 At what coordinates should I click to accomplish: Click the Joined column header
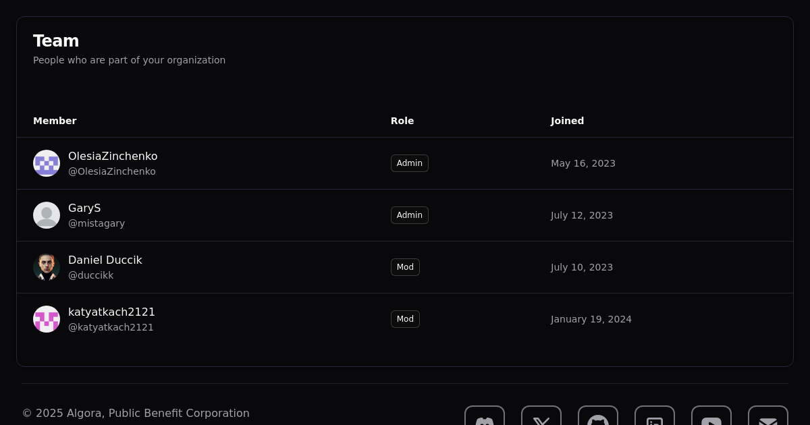[x=567, y=121]
